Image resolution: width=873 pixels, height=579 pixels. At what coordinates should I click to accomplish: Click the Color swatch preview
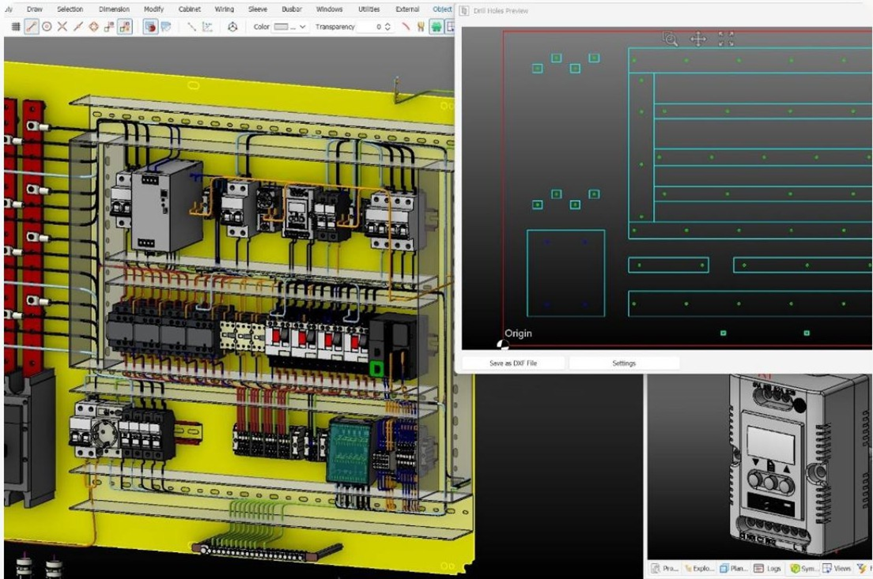(x=282, y=26)
